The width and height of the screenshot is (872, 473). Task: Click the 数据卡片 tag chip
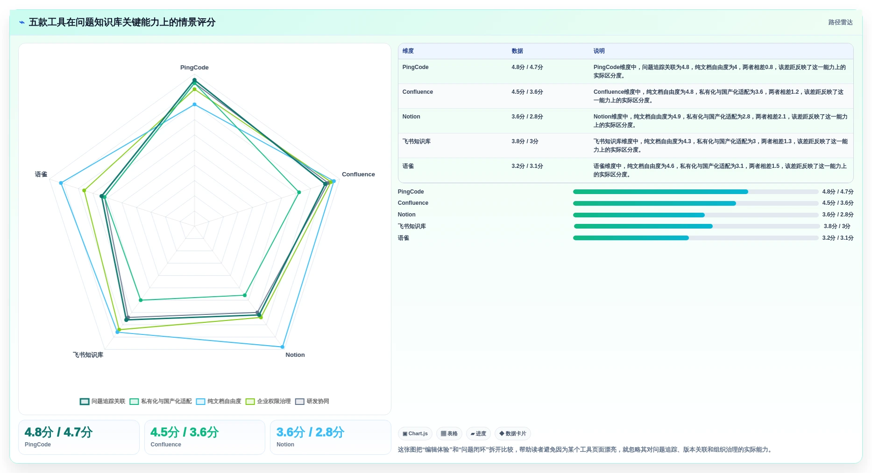[512, 433]
